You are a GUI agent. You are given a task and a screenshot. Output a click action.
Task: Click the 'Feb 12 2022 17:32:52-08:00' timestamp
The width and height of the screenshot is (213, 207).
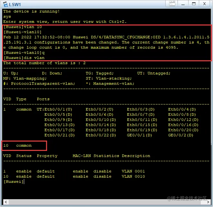click(x=37, y=37)
